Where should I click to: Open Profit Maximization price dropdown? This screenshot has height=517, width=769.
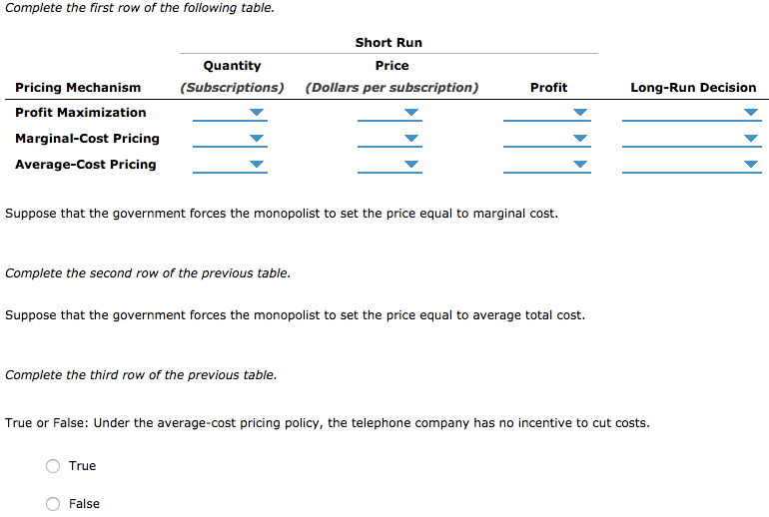[x=390, y=113]
